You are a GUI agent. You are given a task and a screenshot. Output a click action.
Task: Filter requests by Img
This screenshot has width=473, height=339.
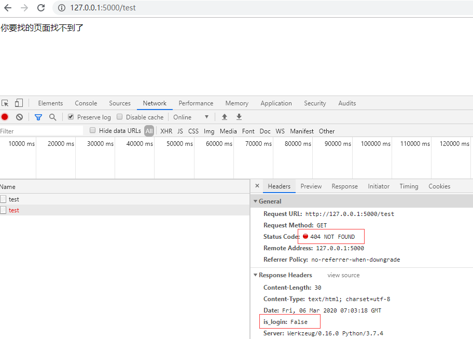[208, 131]
